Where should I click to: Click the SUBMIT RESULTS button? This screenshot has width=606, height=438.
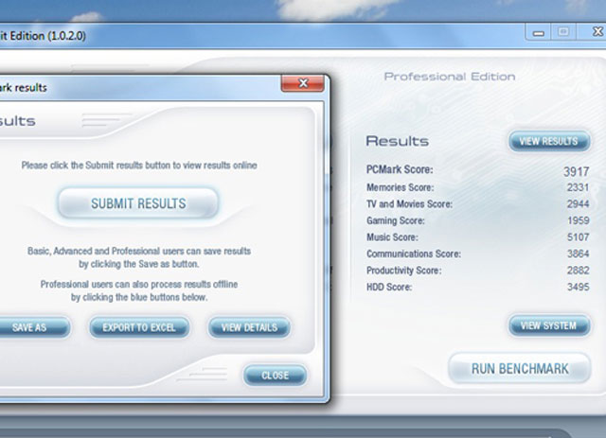138,203
